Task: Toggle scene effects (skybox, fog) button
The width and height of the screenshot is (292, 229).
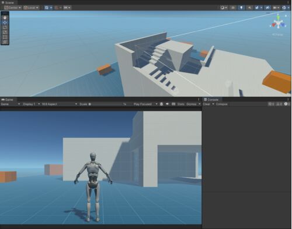Action: point(257,8)
